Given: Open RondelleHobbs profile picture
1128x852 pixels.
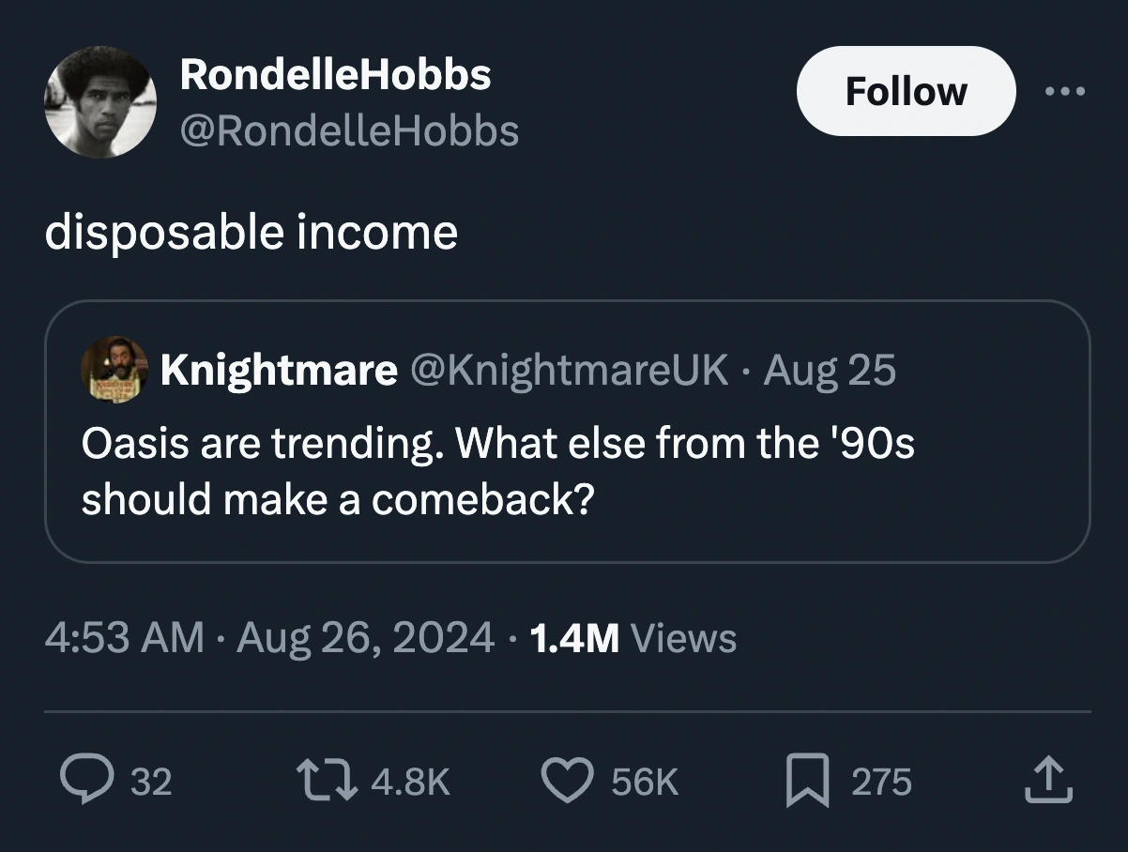Looking at the screenshot, I should coord(99,101).
